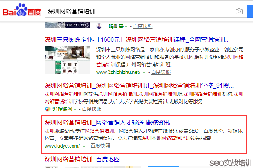Open 百度快照 for the 91搜课网 result

92,109
